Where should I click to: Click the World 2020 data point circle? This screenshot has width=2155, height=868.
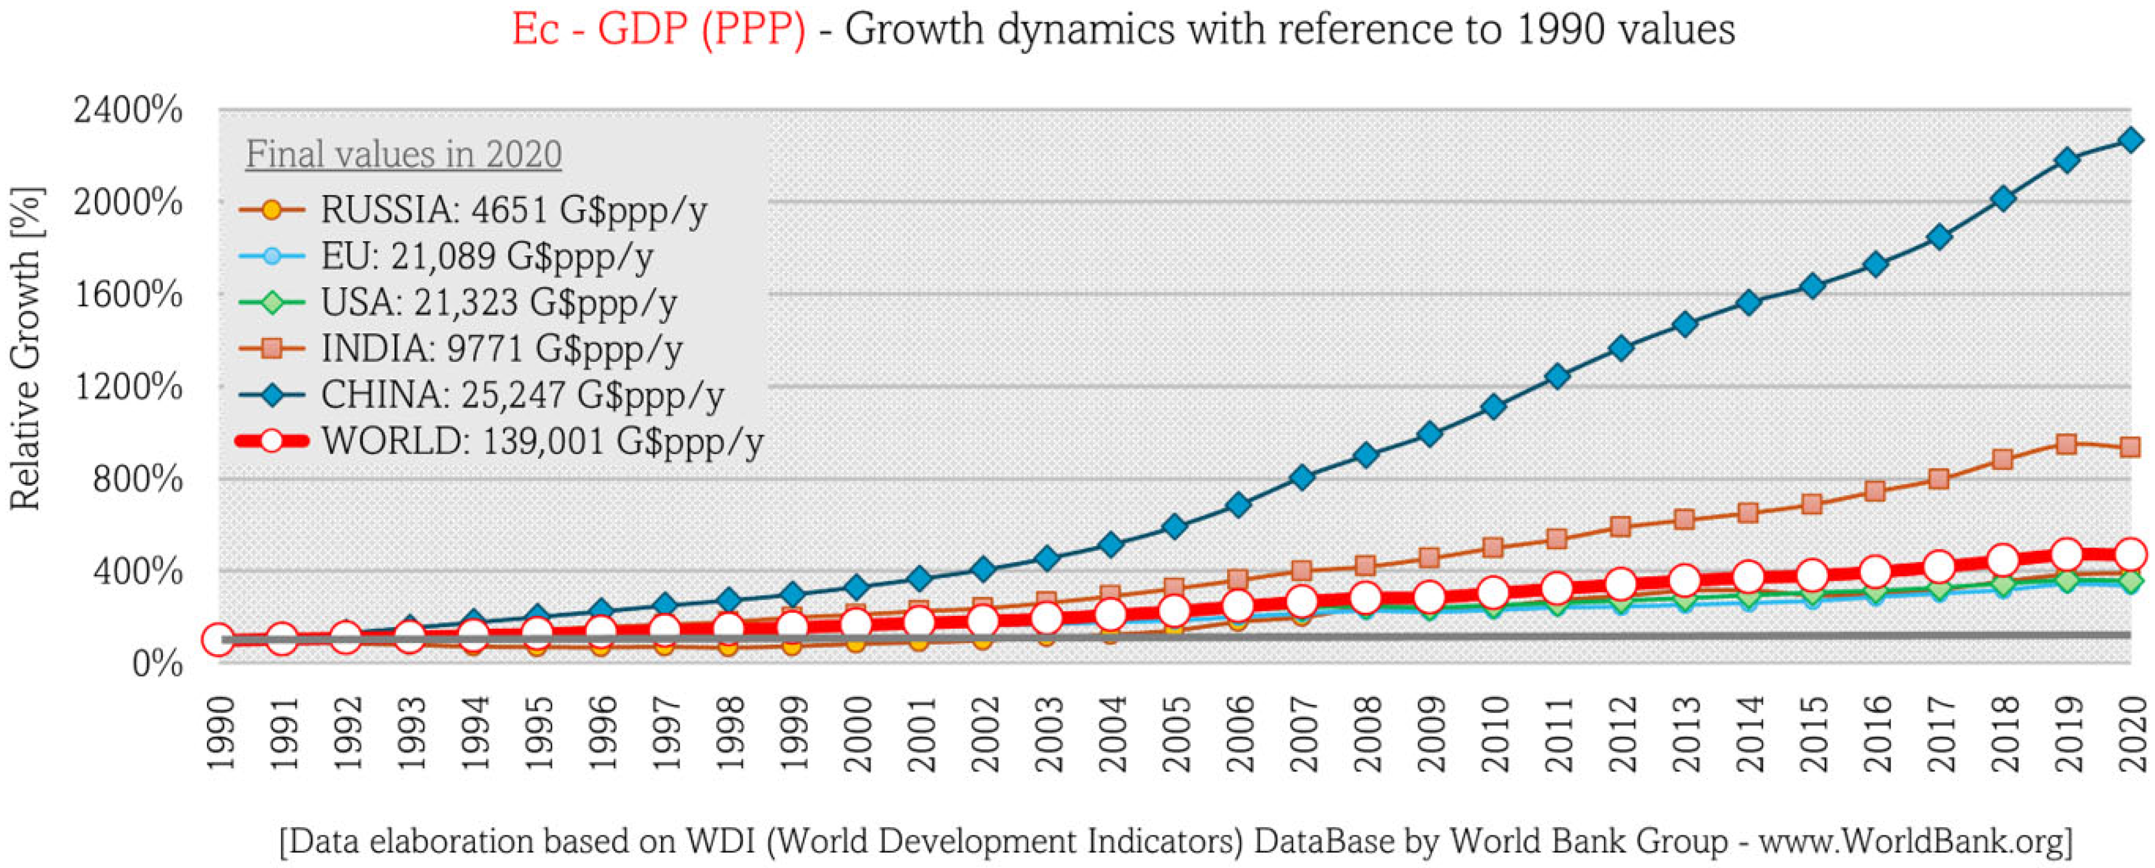(x=2131, y=554)
